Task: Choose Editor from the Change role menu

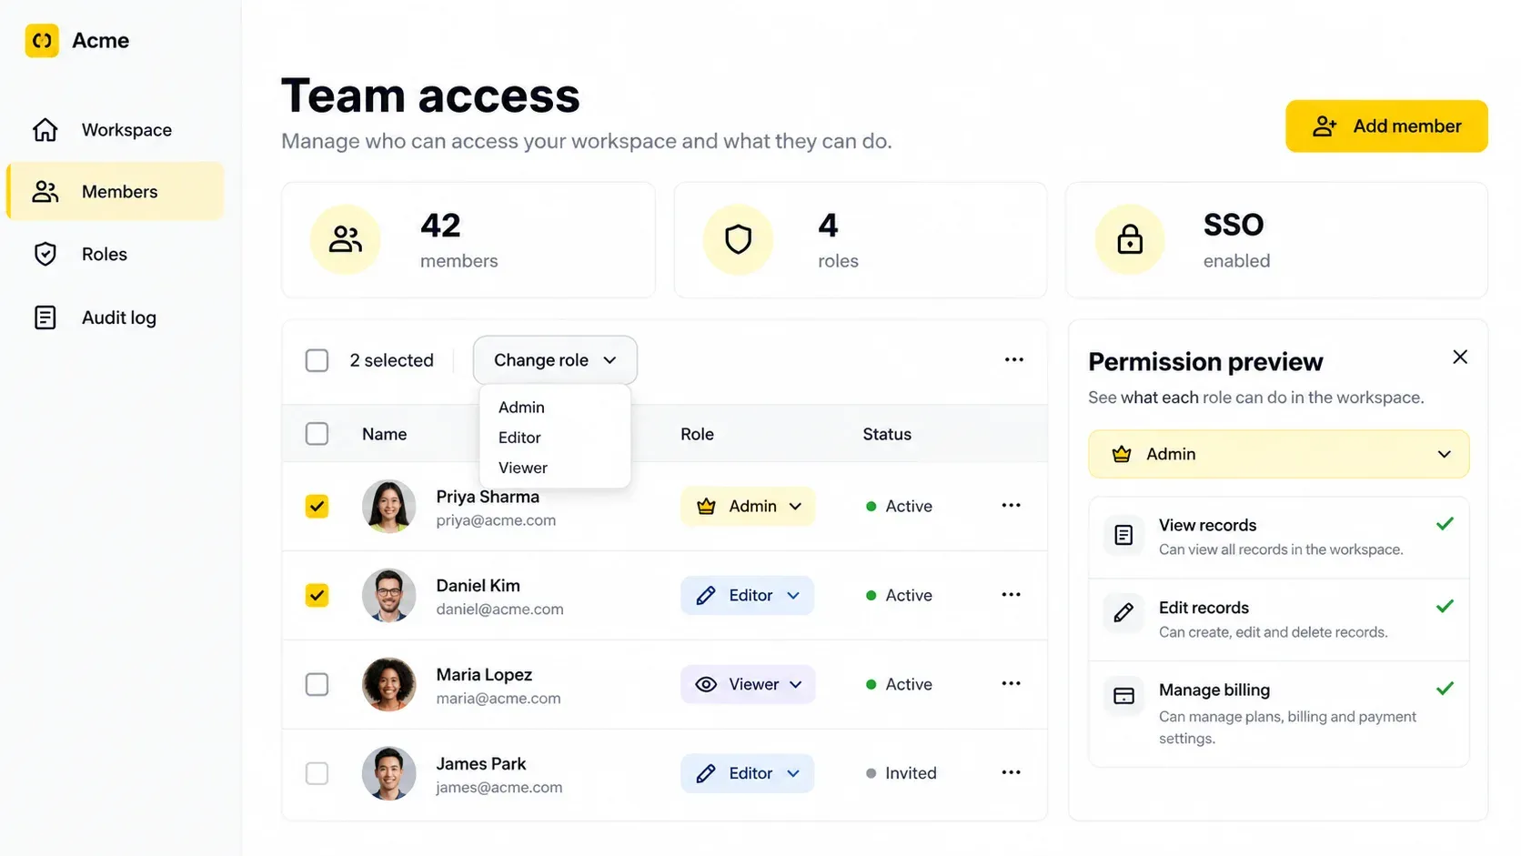Action: (x=519, y=438)
